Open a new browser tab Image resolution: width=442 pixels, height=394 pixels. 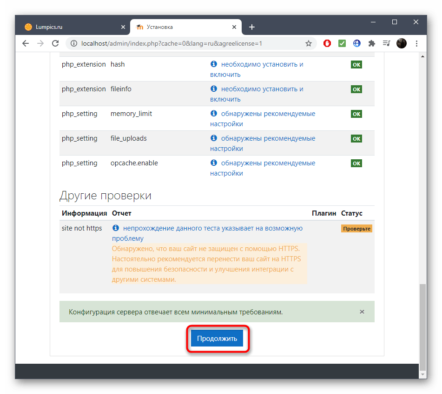pyautogui.click(x=252, y=27)
